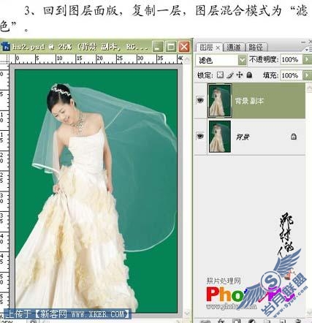This screenshot has width=312, height=323.
Task: Click the lock position move icon
Action: point(240,75)
